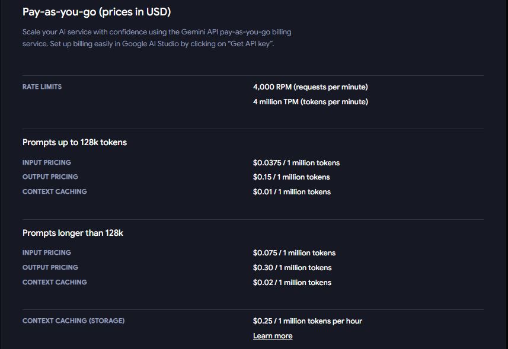Select the Prompts up to 128k tokens heading
The image size is (508, 349).
(75, 142)
